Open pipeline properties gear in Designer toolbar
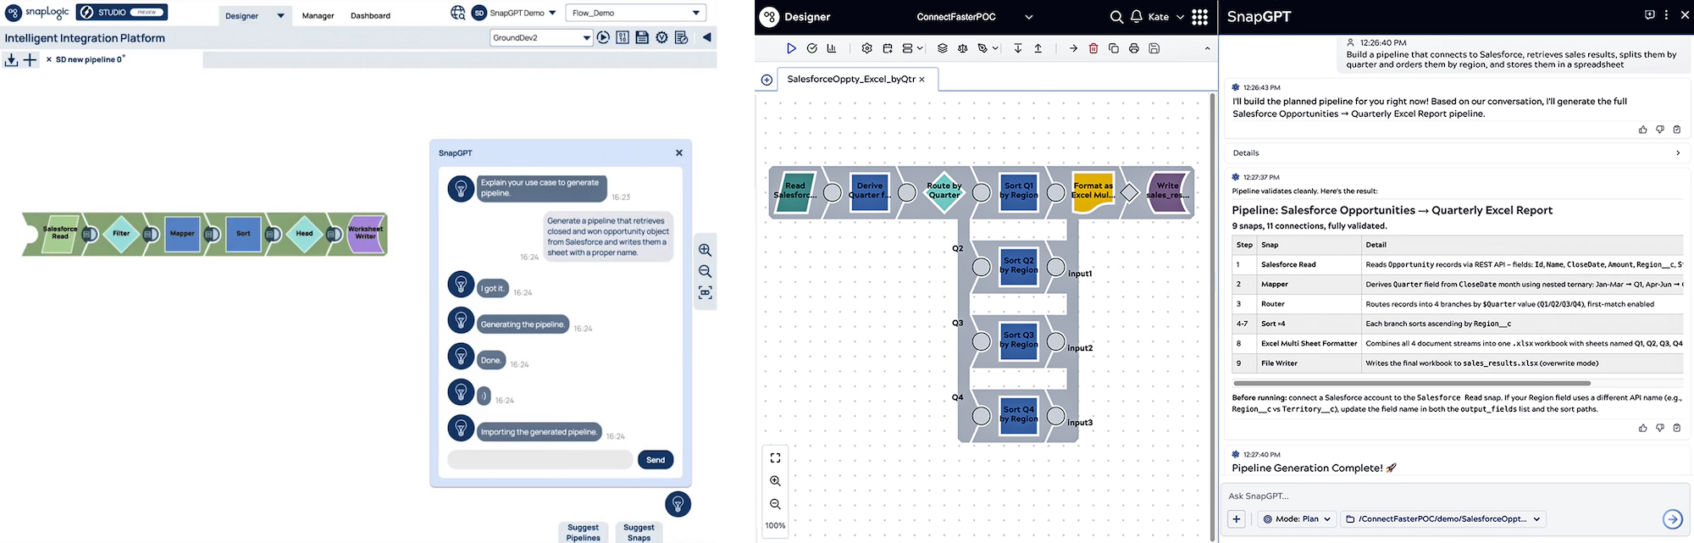Screen dimensions: 1694x543 (x=866, y=48)
